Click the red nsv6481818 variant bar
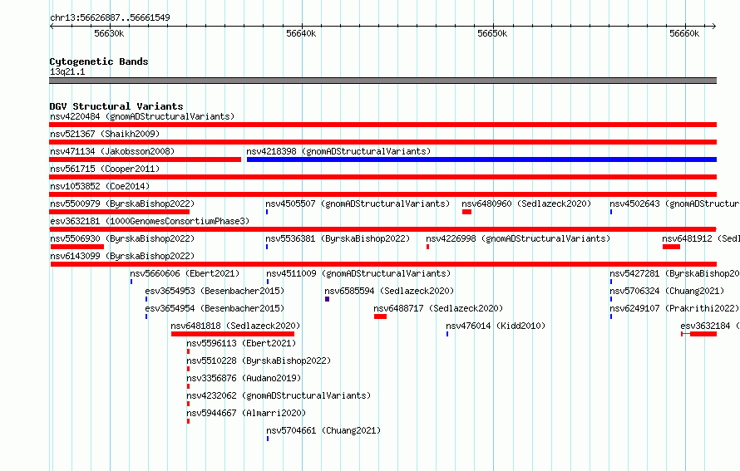The height and width of the screenshot is (471, 740). (x=233, y=334)
